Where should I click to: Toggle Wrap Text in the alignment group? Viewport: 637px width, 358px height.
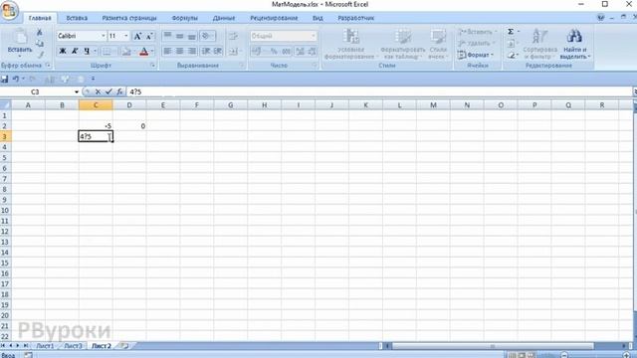(233, 36)
